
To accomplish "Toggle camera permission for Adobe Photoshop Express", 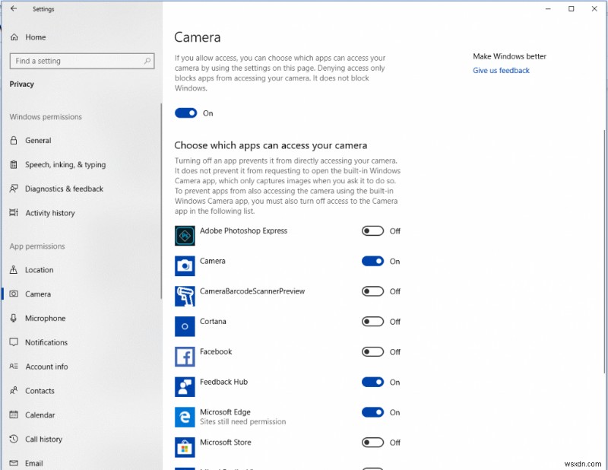I will (372, 231).
